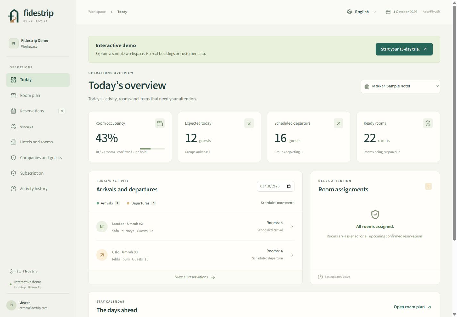Click the Subscription shield icon
The width and height of the screenshot is (457, 317).
click(x=13, y=173)
